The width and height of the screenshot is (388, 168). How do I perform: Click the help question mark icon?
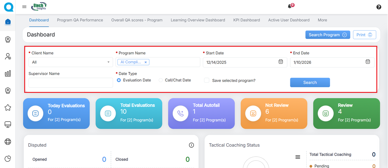379,7
